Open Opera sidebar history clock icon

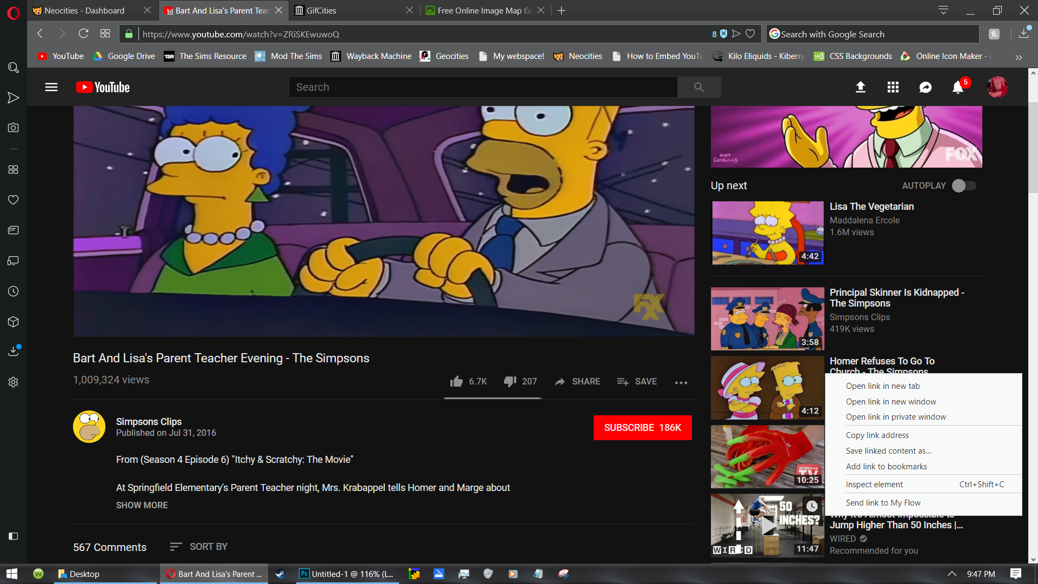click(14, 291)
